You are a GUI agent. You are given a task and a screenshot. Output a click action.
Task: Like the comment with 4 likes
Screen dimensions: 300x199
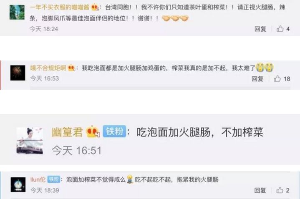pos(280,29)
